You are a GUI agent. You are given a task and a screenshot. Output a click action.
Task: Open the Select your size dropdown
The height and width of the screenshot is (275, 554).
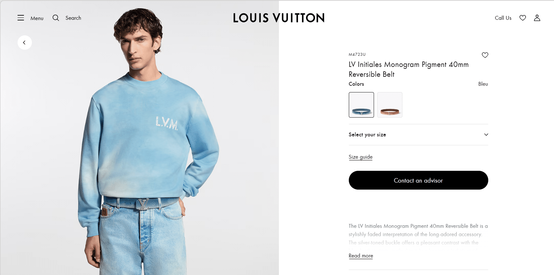(418, 134)
